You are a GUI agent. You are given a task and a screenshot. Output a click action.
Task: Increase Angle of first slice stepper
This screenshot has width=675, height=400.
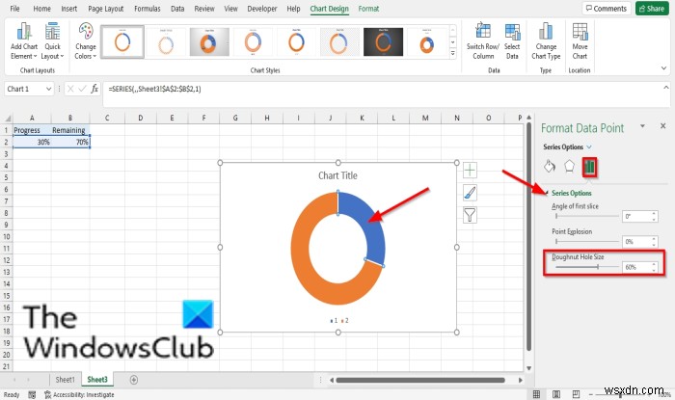click(655, 214)
